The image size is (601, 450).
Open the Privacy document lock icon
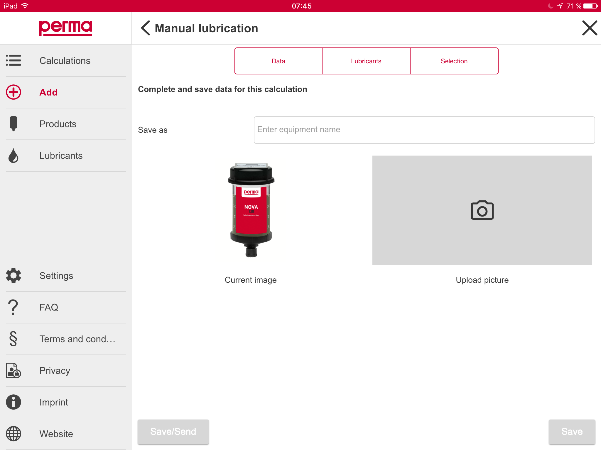click(13, 371)
